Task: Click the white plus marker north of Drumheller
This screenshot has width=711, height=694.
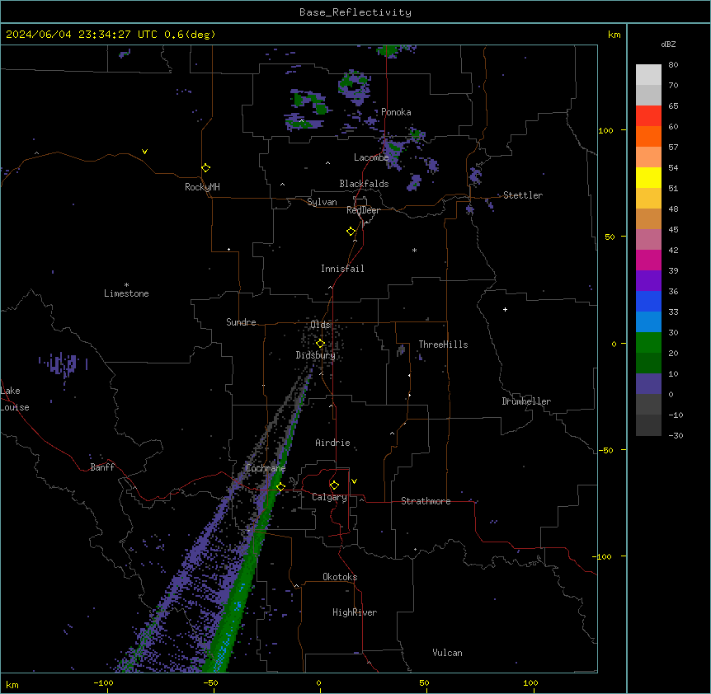Action: click(505, 309)
